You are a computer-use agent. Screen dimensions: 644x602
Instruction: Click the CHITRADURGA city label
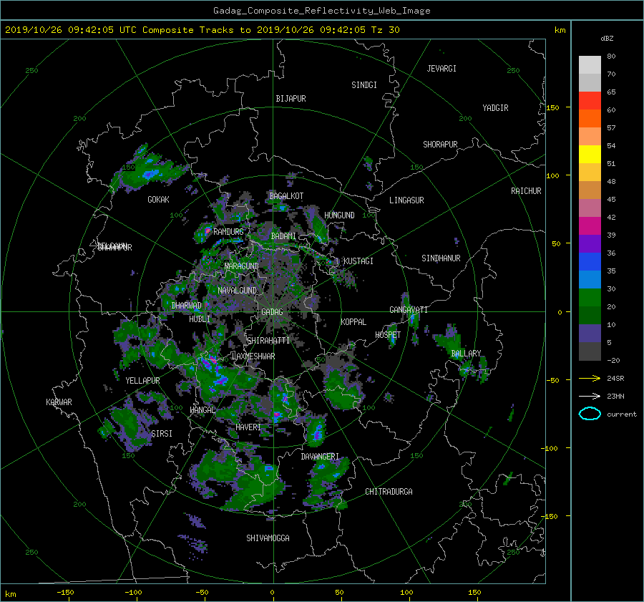pos(389,492)
